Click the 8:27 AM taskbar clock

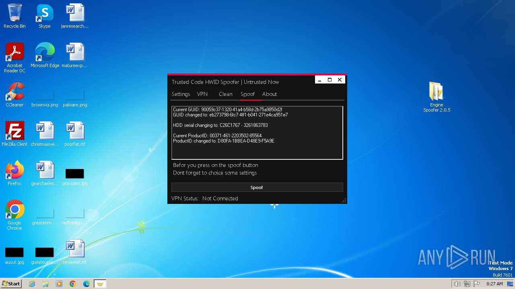coord(494,284)
